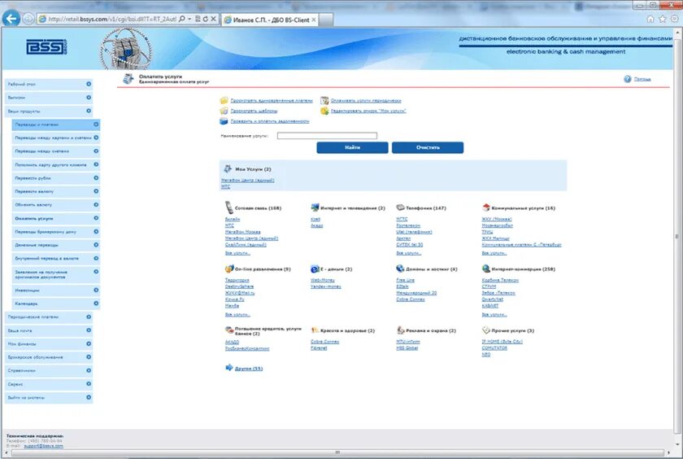Screen dimensions: 683x459
Task: Click the folder icon for one-time payments
Action: [224, 101]
